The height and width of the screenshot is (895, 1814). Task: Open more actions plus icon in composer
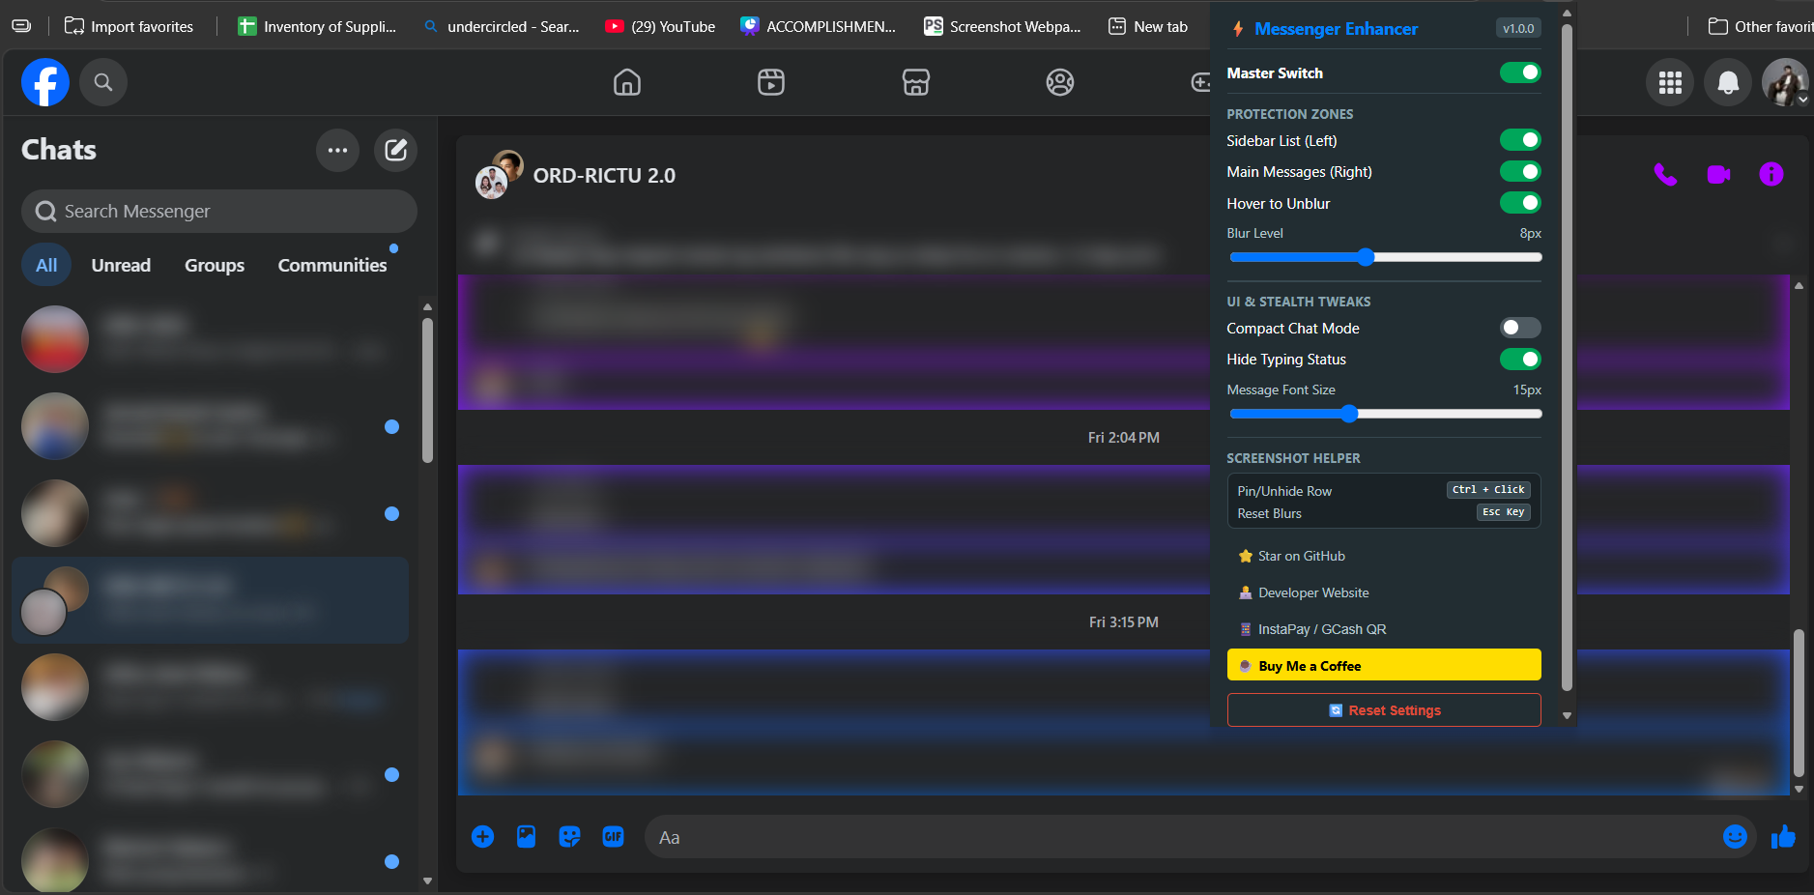tap(482, 837)
